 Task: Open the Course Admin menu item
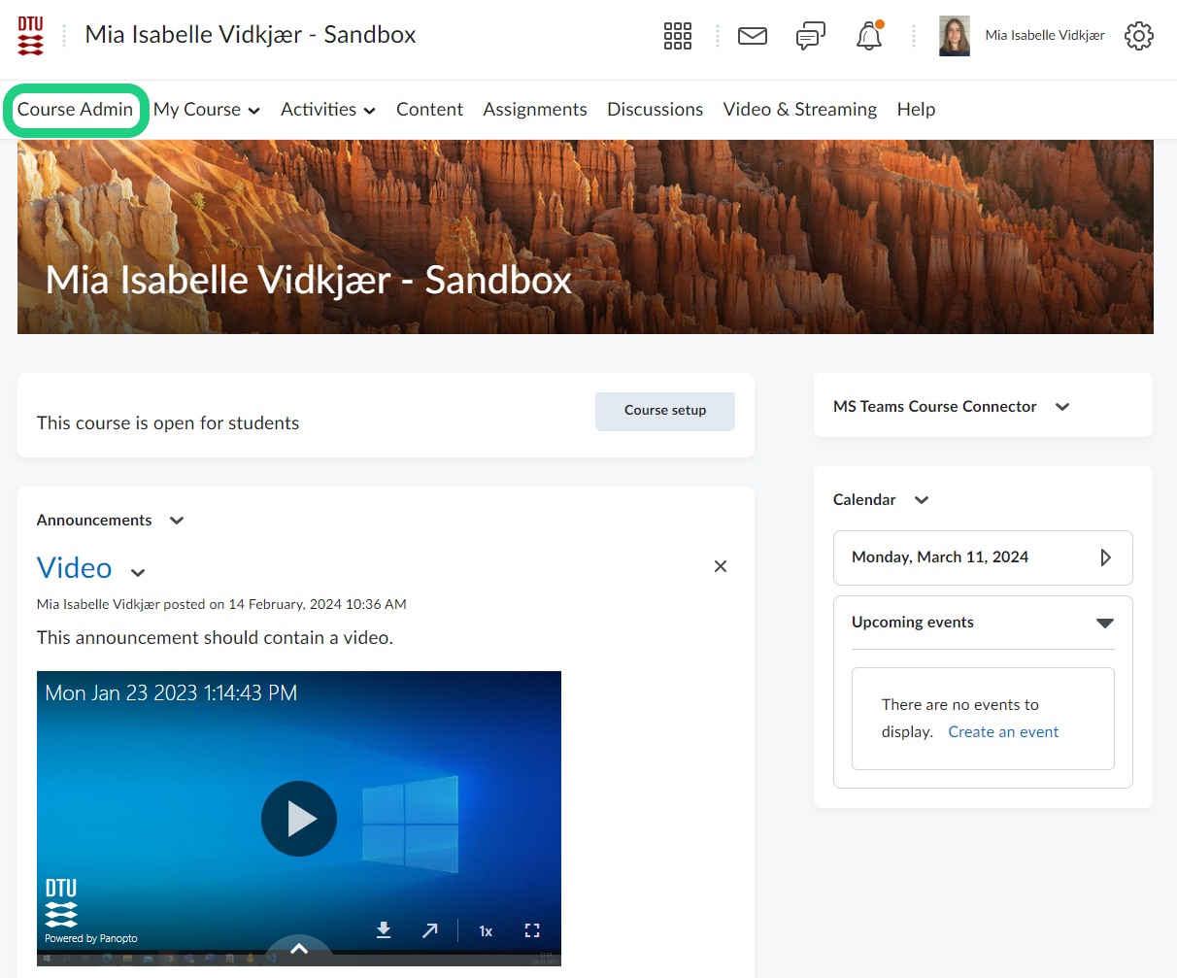click(75, 110)
